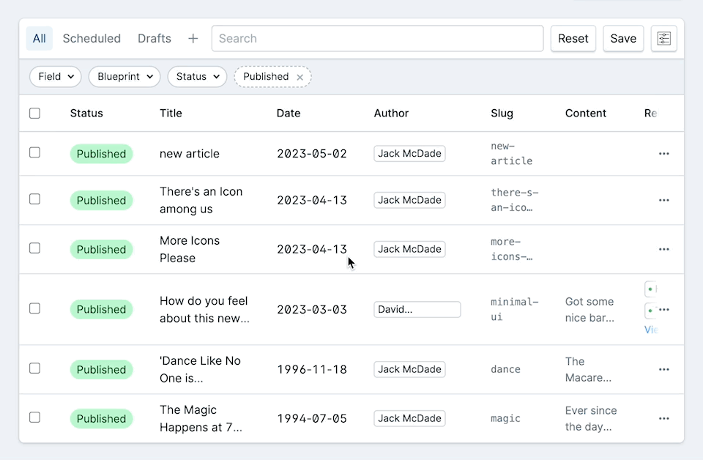Open actions menu for 'There's an Icon among us'
Image resolution: width=703 pixels, height=460 pixels.
tap(664, 200)
